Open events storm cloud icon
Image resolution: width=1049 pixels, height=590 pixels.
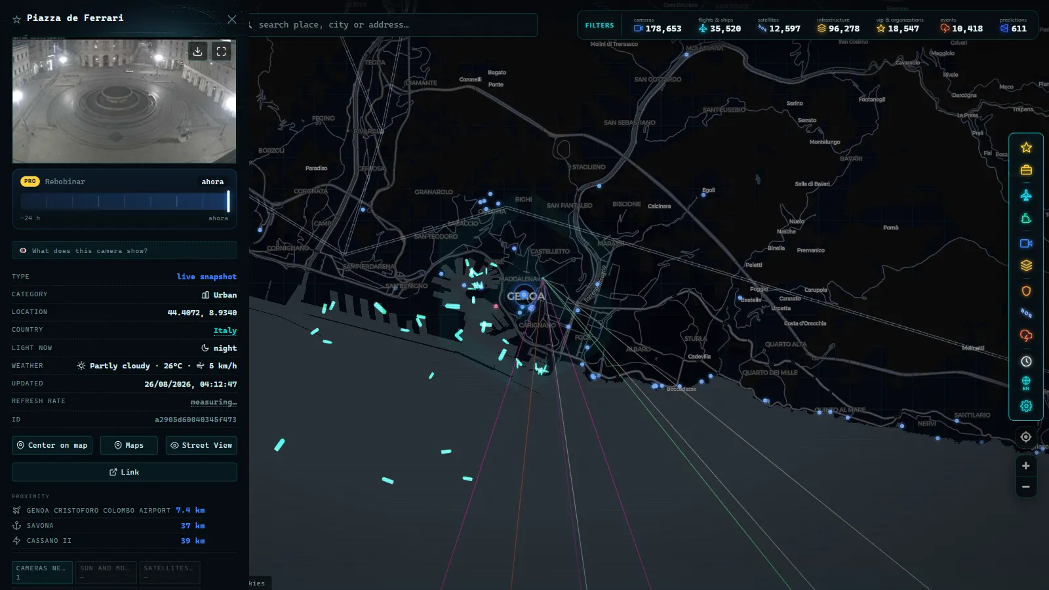pos(1026,336)
